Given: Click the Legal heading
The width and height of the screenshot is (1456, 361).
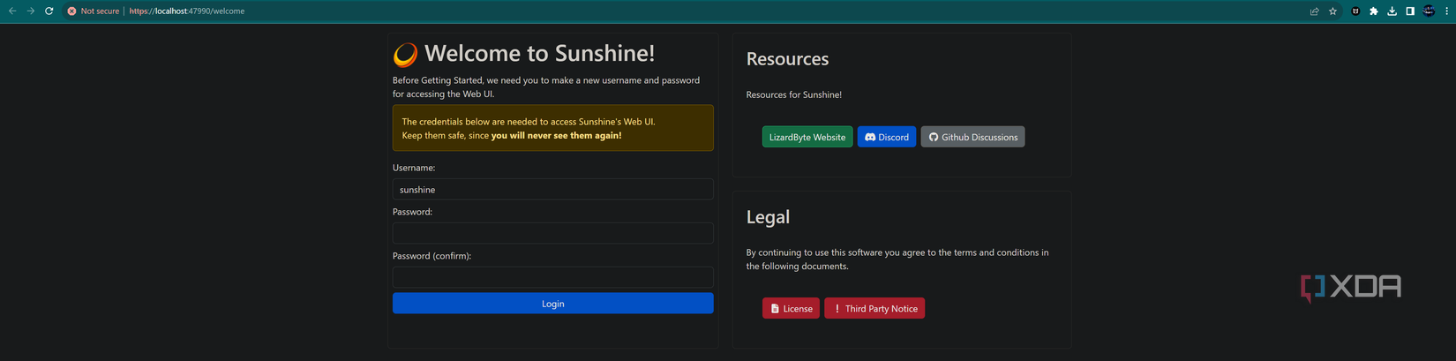Looking at the screenshot, I should coord(768,217).
